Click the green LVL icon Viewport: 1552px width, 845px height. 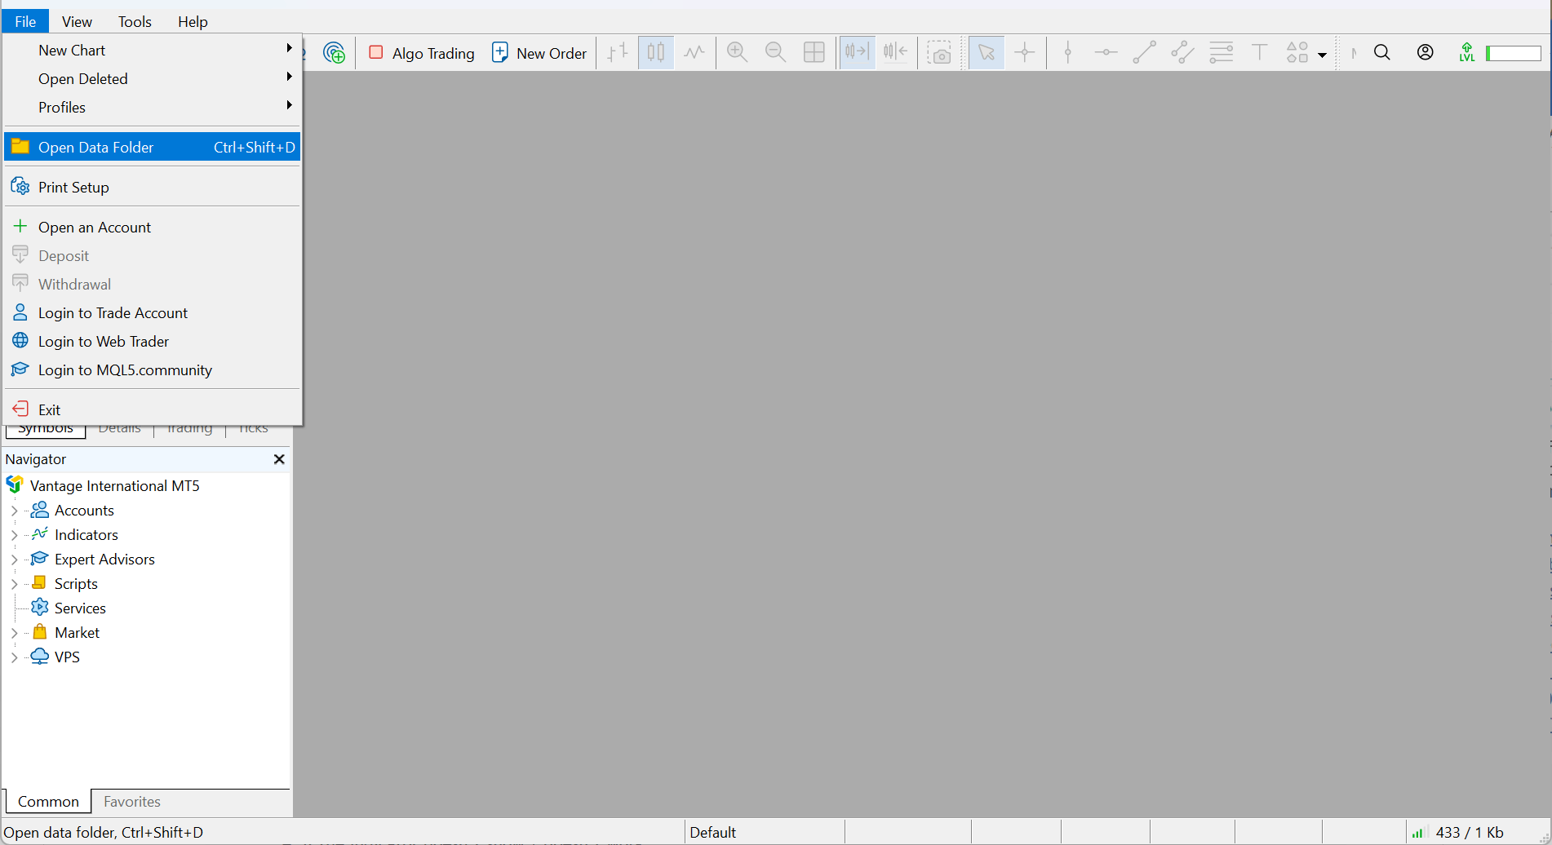1467,53
